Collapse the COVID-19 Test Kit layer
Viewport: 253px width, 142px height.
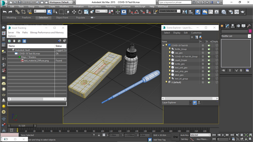[163, 45]
